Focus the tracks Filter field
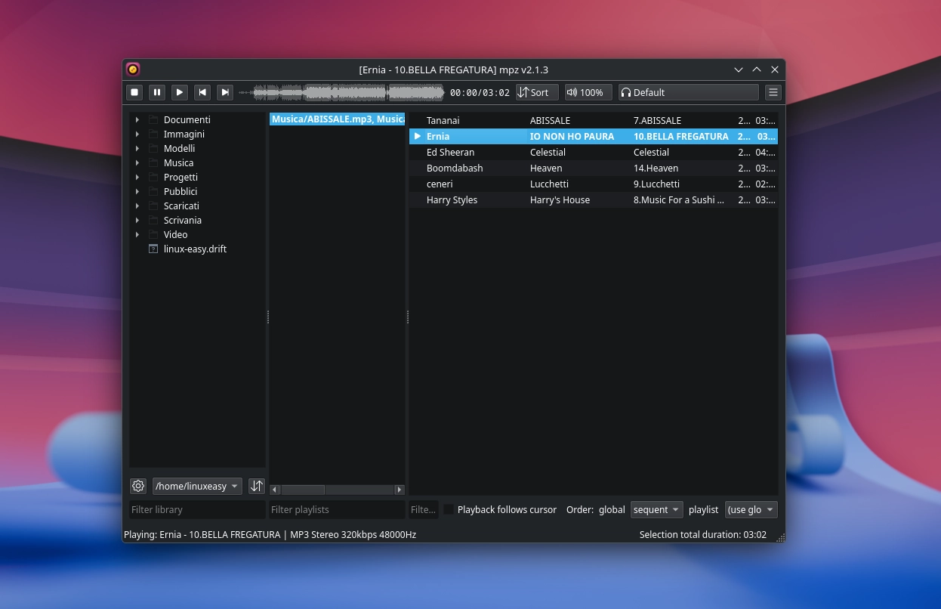This screenshot has height=609, width=941. pos(424,509)
